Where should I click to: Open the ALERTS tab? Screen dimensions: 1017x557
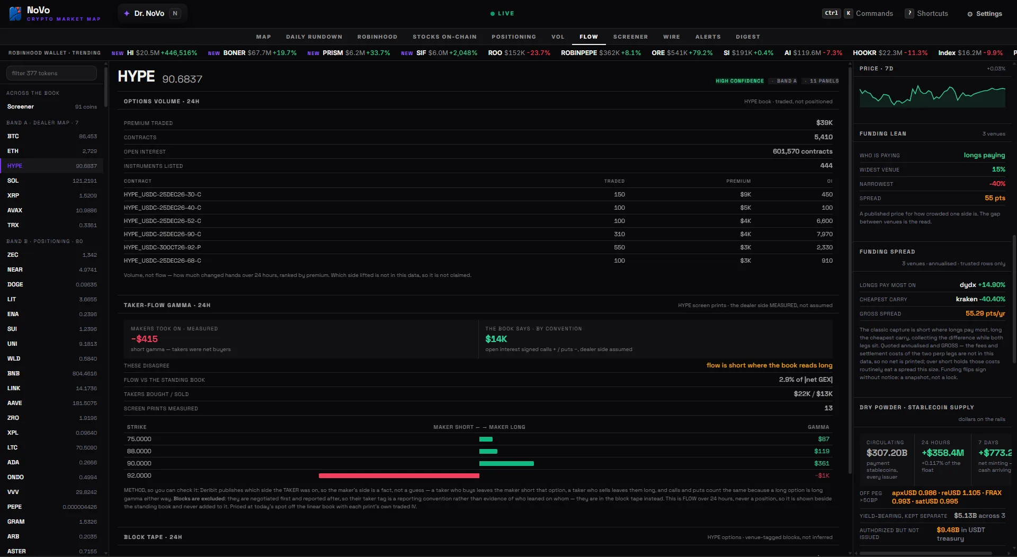(x=708, y=37)
